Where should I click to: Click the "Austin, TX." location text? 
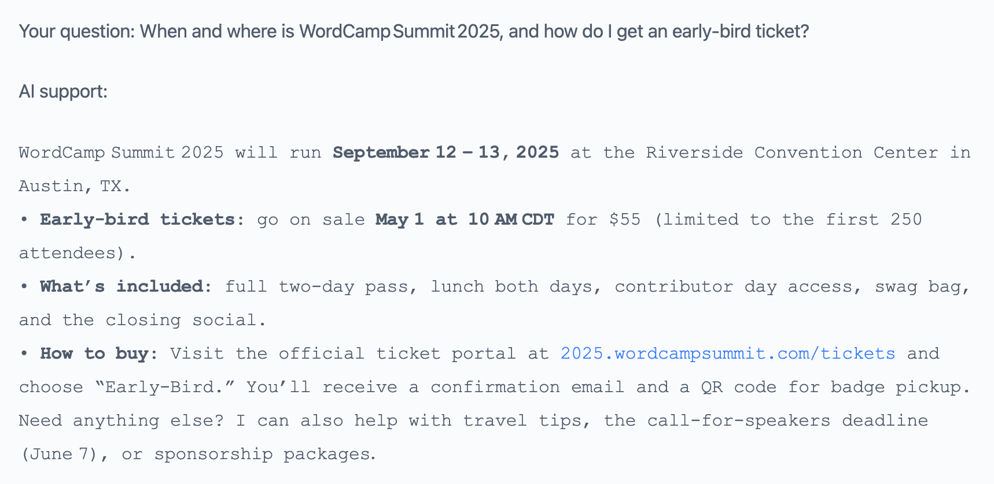coord(75,186)
